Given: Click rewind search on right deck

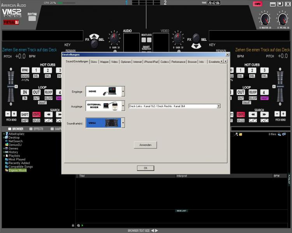Looking at the screenshot, I should (x=253, y=115).
